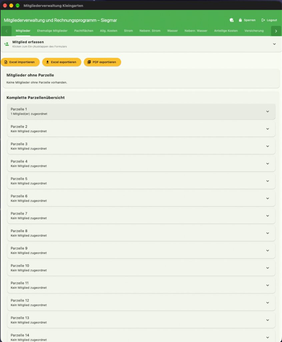Click the green fullscreen window button
The image size is (282, 342).
[18, 5]
